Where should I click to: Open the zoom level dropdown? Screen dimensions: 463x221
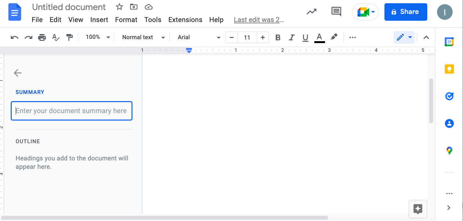96,37
